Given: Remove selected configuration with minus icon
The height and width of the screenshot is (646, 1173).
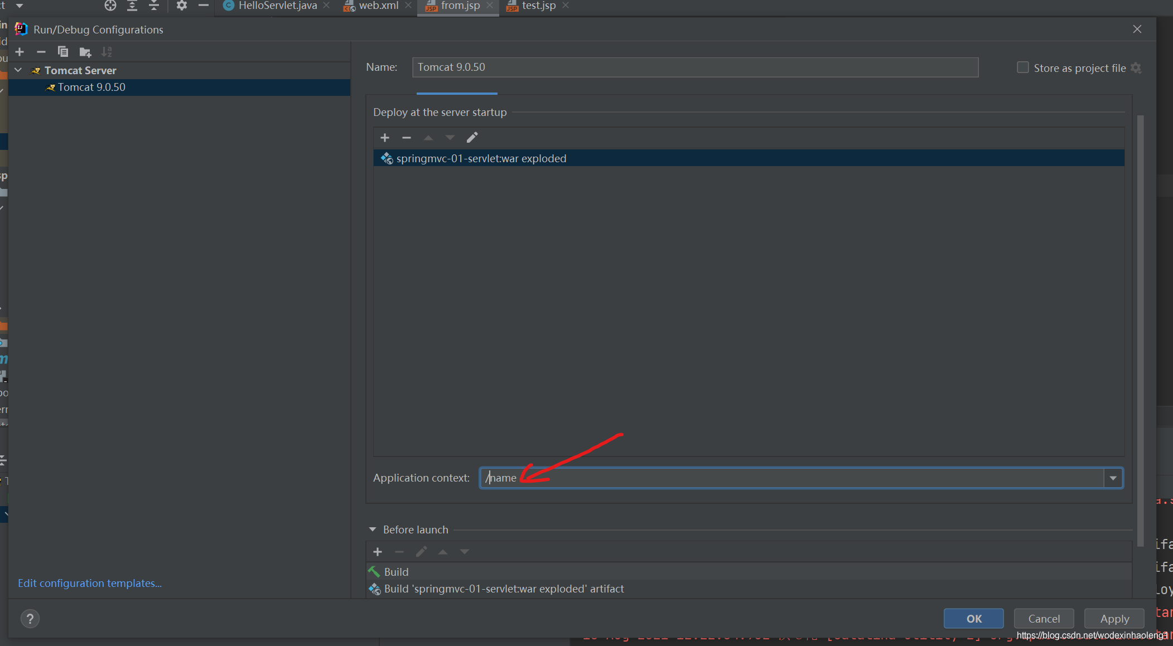Looking at the screenshot, I should (41, 52).
